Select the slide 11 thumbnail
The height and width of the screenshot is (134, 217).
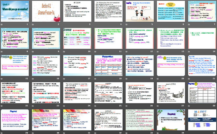[108, 38]
